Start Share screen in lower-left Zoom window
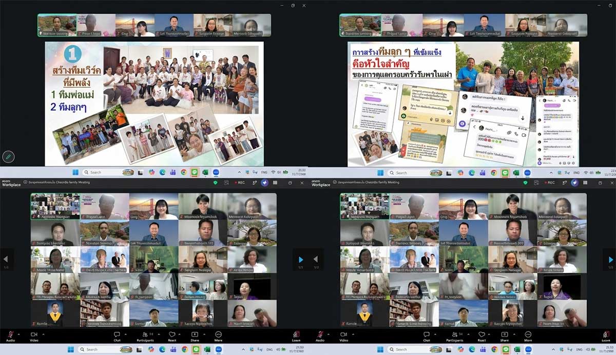 (195, 336)
